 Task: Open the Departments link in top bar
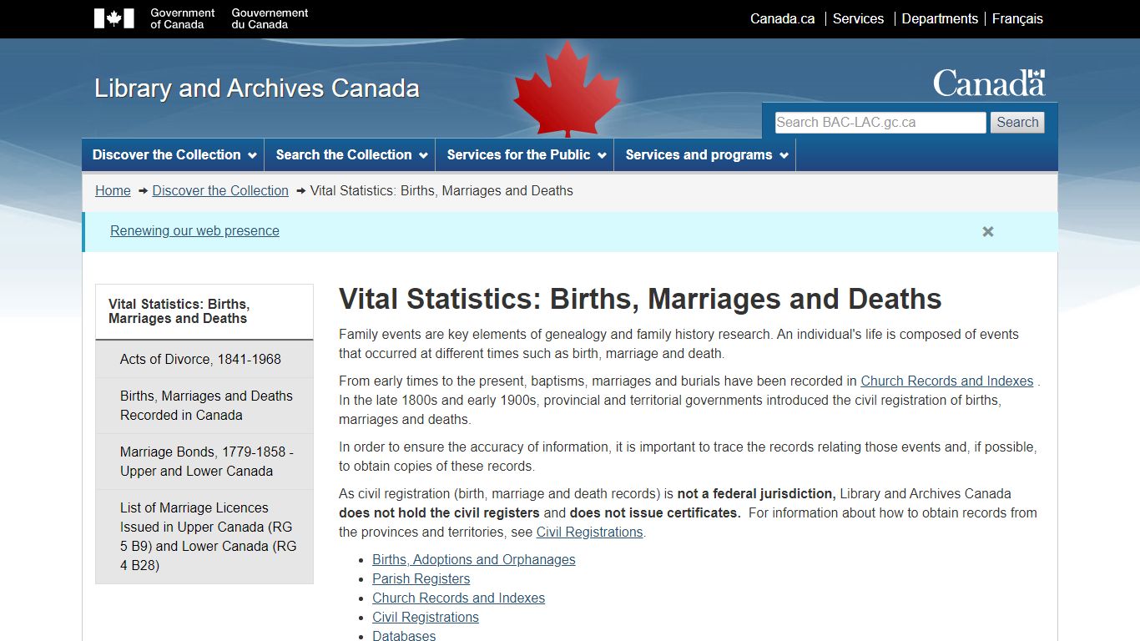[x=940, y=18]
